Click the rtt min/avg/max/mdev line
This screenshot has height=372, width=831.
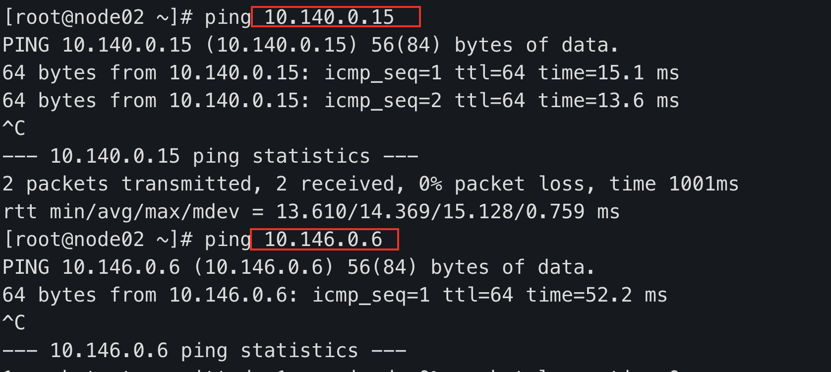tap(311, 212)
